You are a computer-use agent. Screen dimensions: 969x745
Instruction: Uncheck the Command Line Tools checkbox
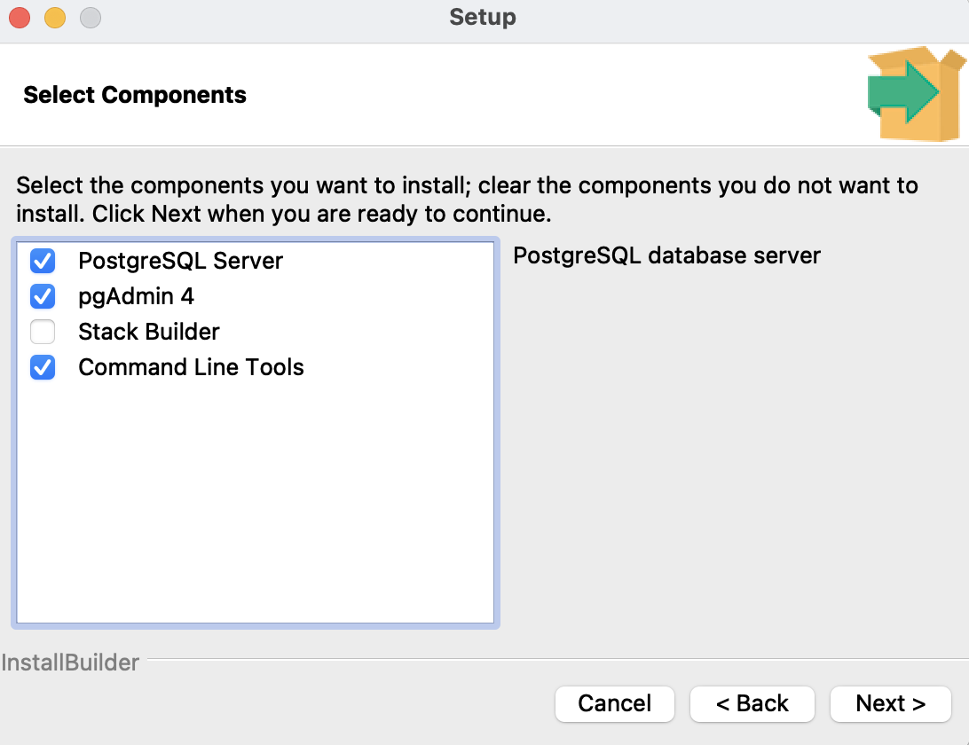43,367
